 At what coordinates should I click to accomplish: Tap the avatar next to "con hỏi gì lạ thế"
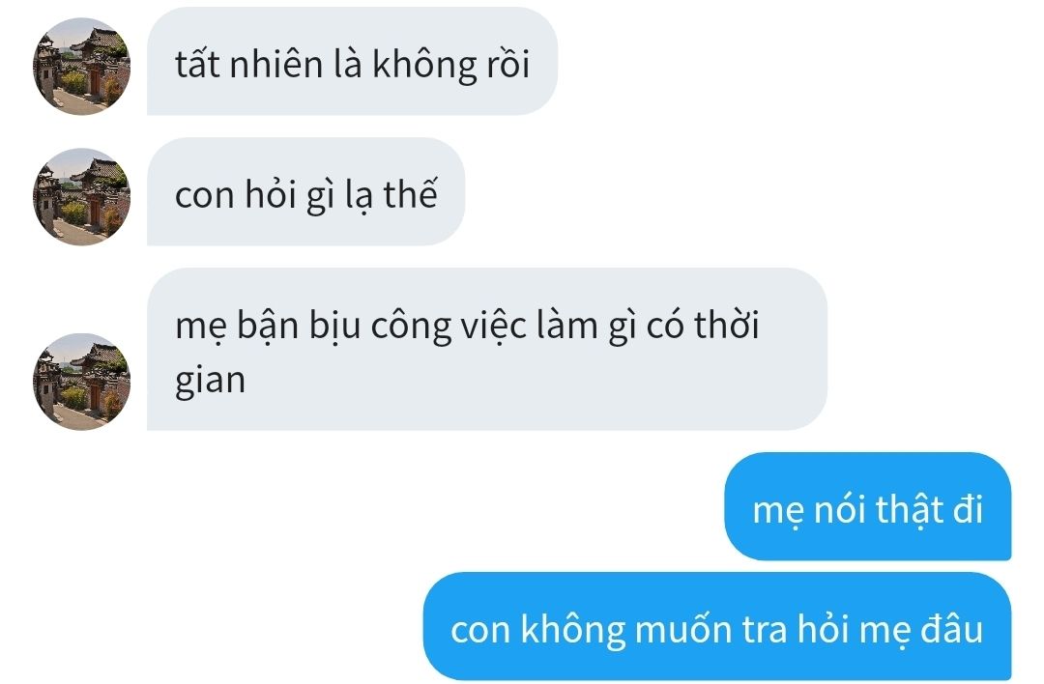81,196
